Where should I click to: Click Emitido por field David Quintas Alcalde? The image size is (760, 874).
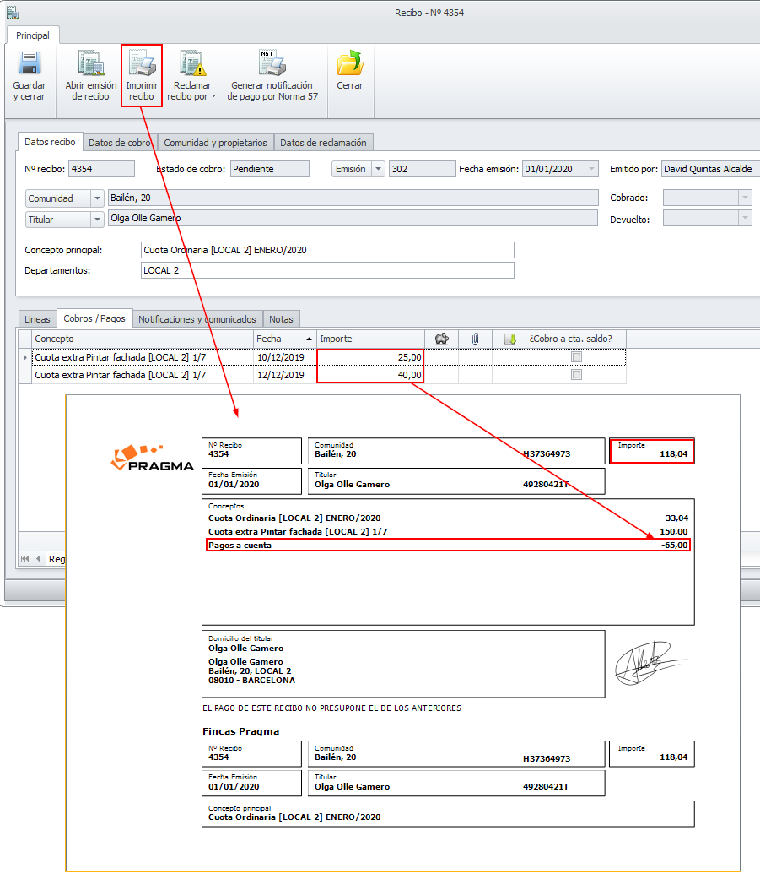pos(710,169)
